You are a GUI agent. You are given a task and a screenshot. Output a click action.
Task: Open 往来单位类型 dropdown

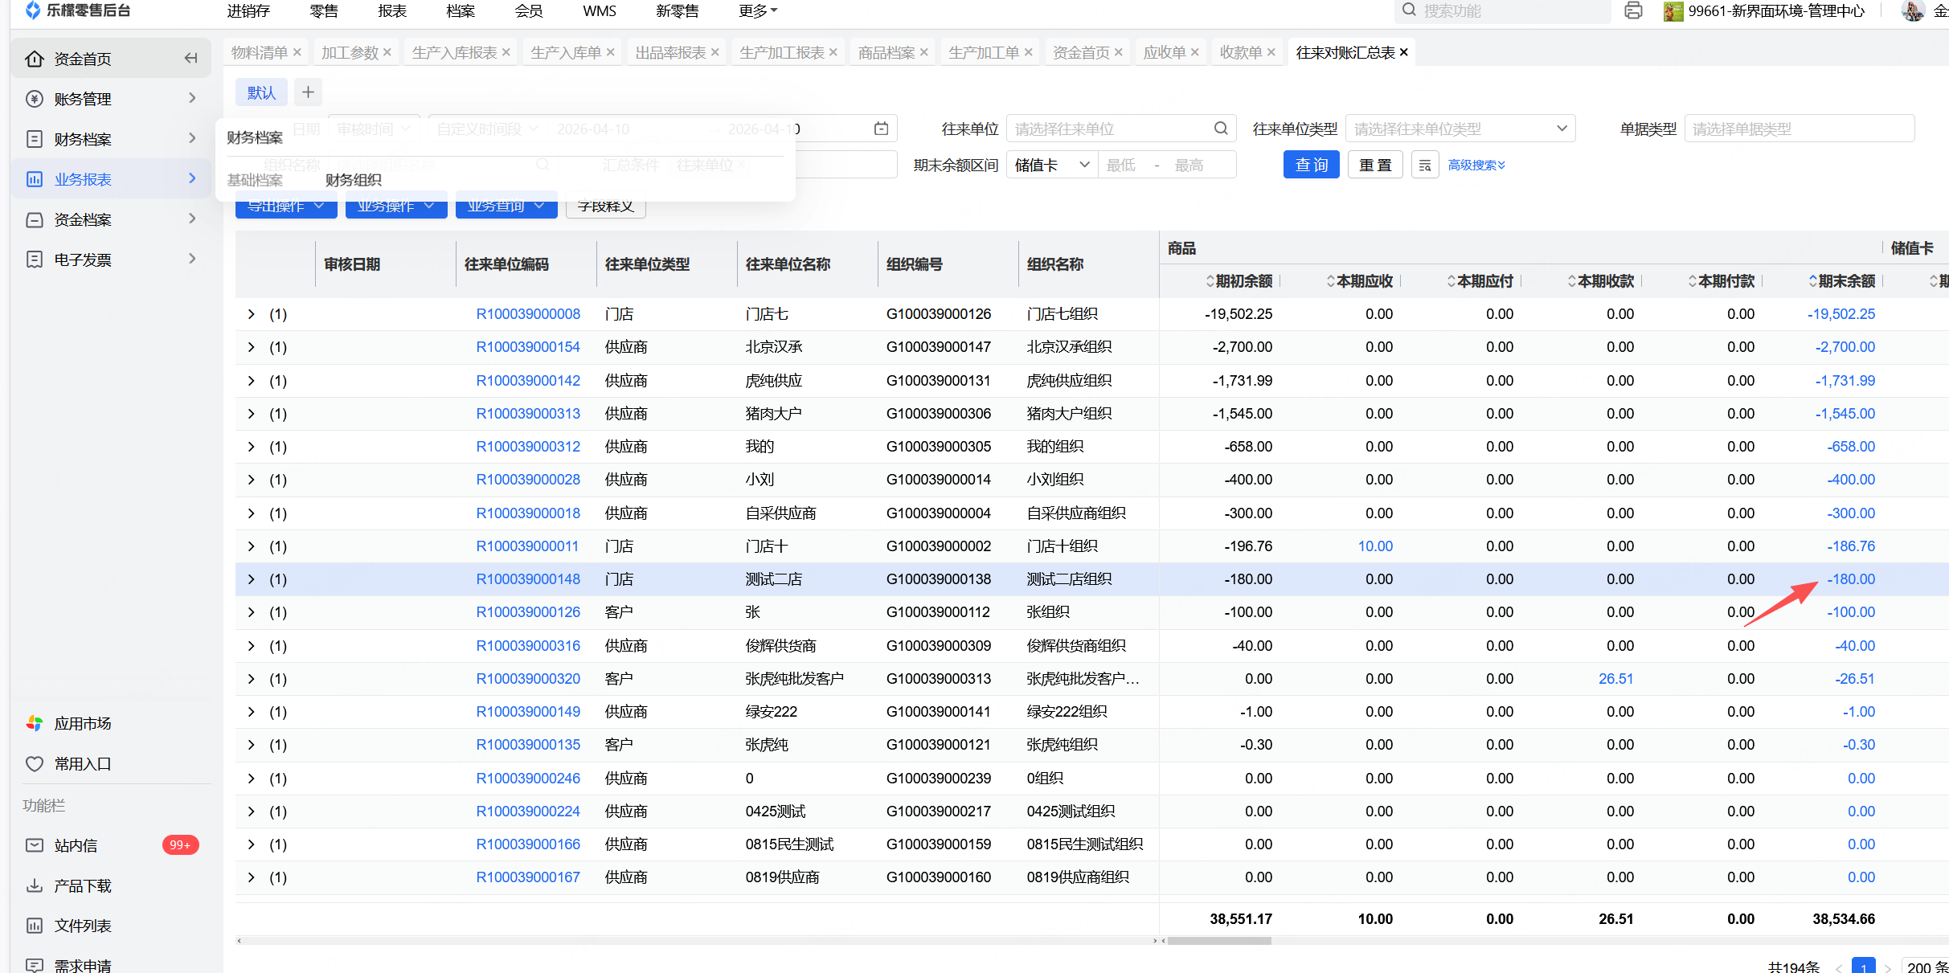[1460, 129]
